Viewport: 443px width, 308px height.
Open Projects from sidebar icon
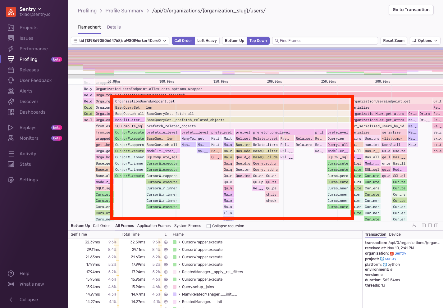11,28
